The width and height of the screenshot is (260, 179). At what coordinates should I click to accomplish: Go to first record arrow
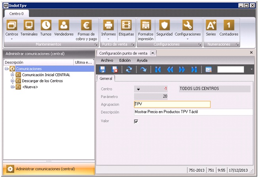158,69
